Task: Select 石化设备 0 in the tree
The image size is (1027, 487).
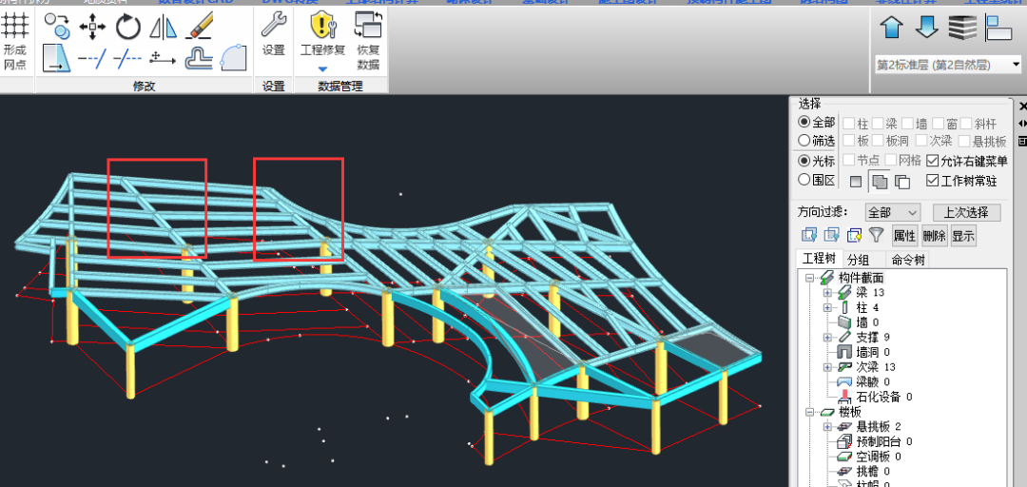Action: [x=884, y=397]
